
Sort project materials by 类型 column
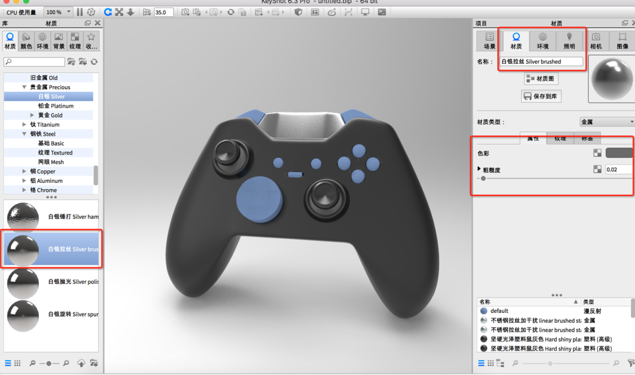(x=589, y=302)
